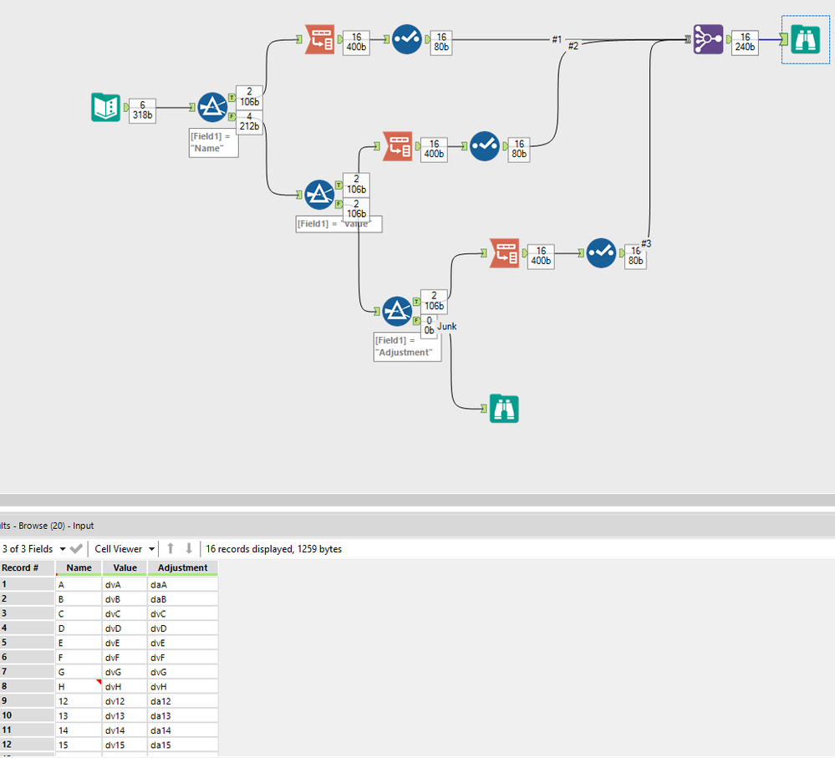835x758 pixels.
Task: Click the [Field1] = "Name" annotation
Action: [213, 142]
